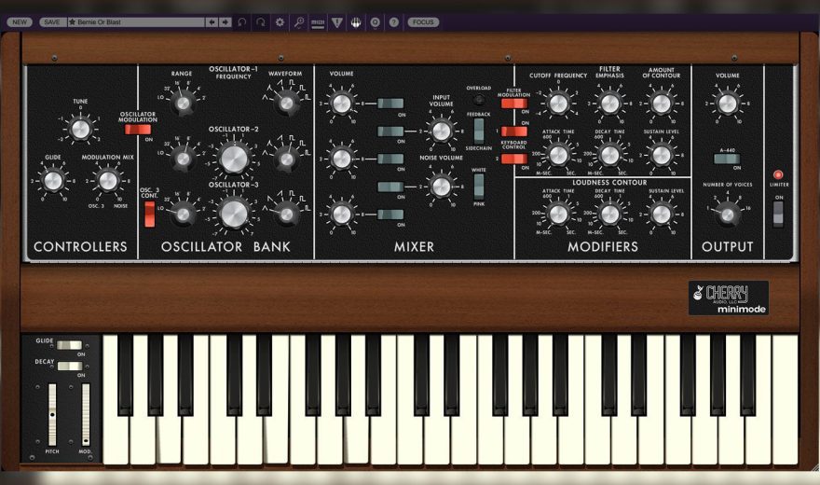
Task: Click the Oscillator-1 Range knob
Action: coord(183,104)
